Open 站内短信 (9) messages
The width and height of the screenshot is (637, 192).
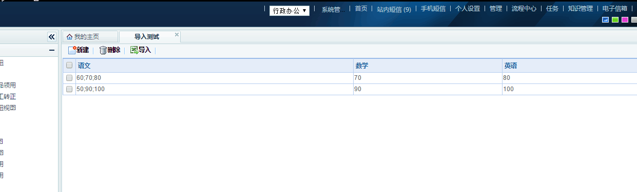394,9
